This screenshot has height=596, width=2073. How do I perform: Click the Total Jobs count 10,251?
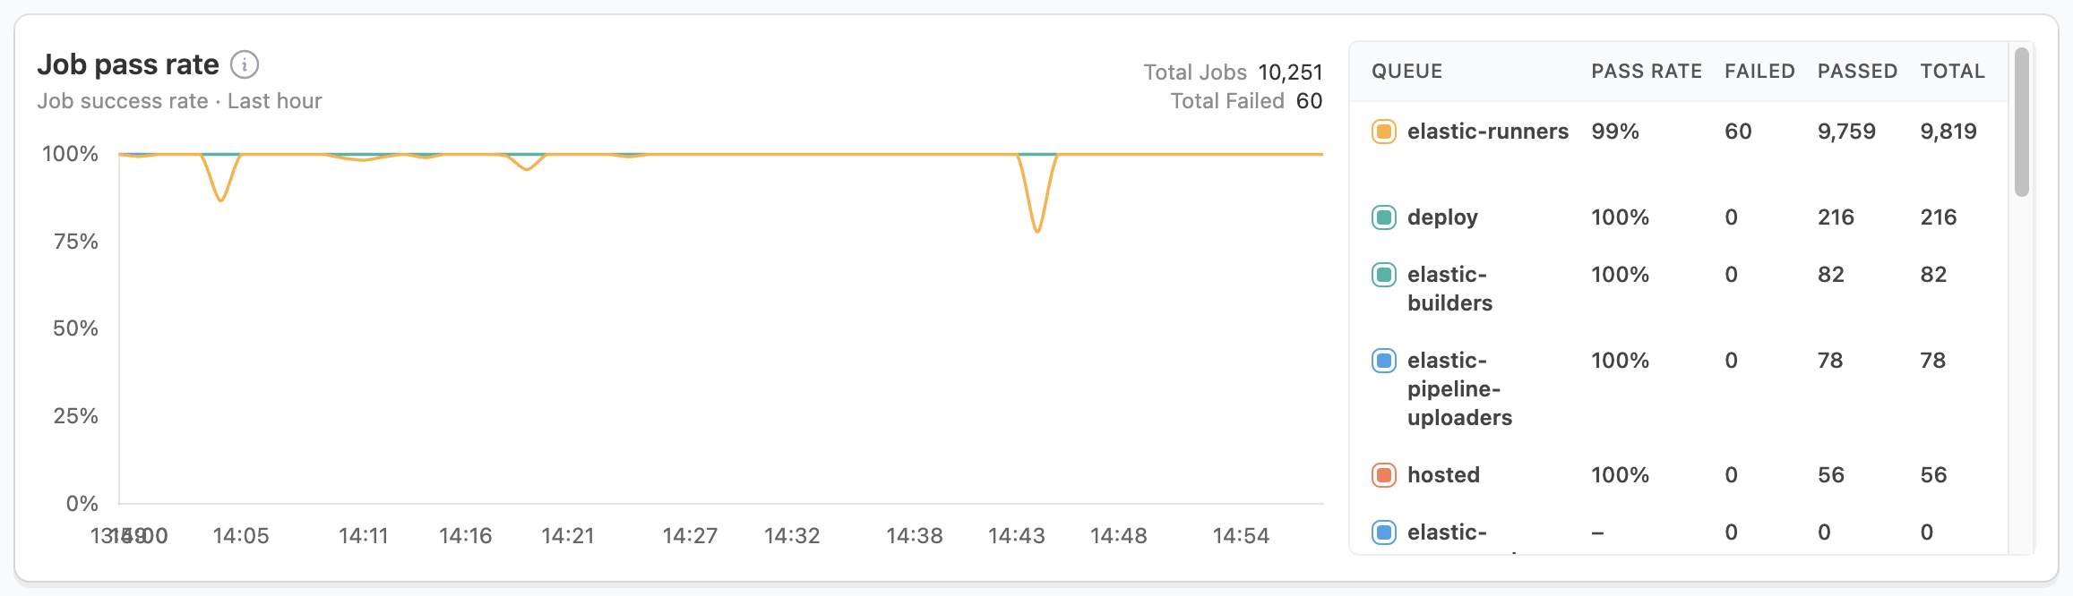click(x=1291, y=72)
